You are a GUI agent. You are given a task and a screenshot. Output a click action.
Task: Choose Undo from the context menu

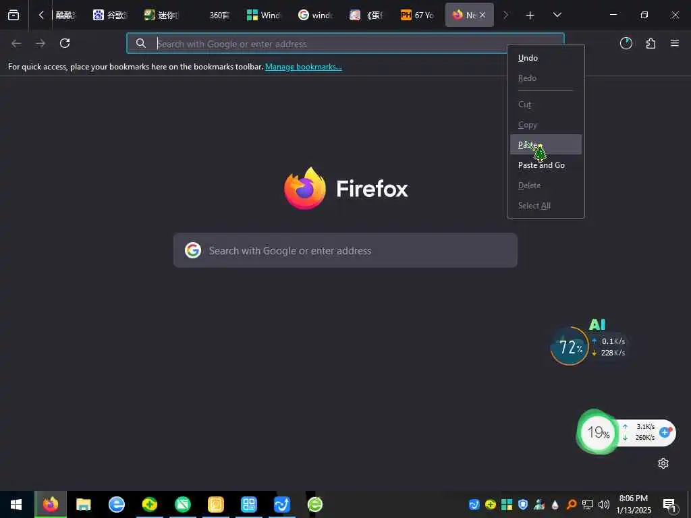point(545,58)
